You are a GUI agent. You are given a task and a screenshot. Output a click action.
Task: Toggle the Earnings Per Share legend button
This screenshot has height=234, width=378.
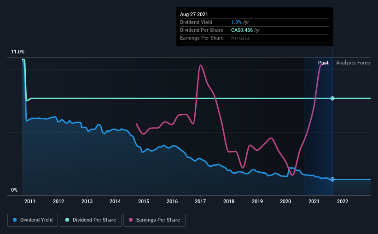point(154,220)
